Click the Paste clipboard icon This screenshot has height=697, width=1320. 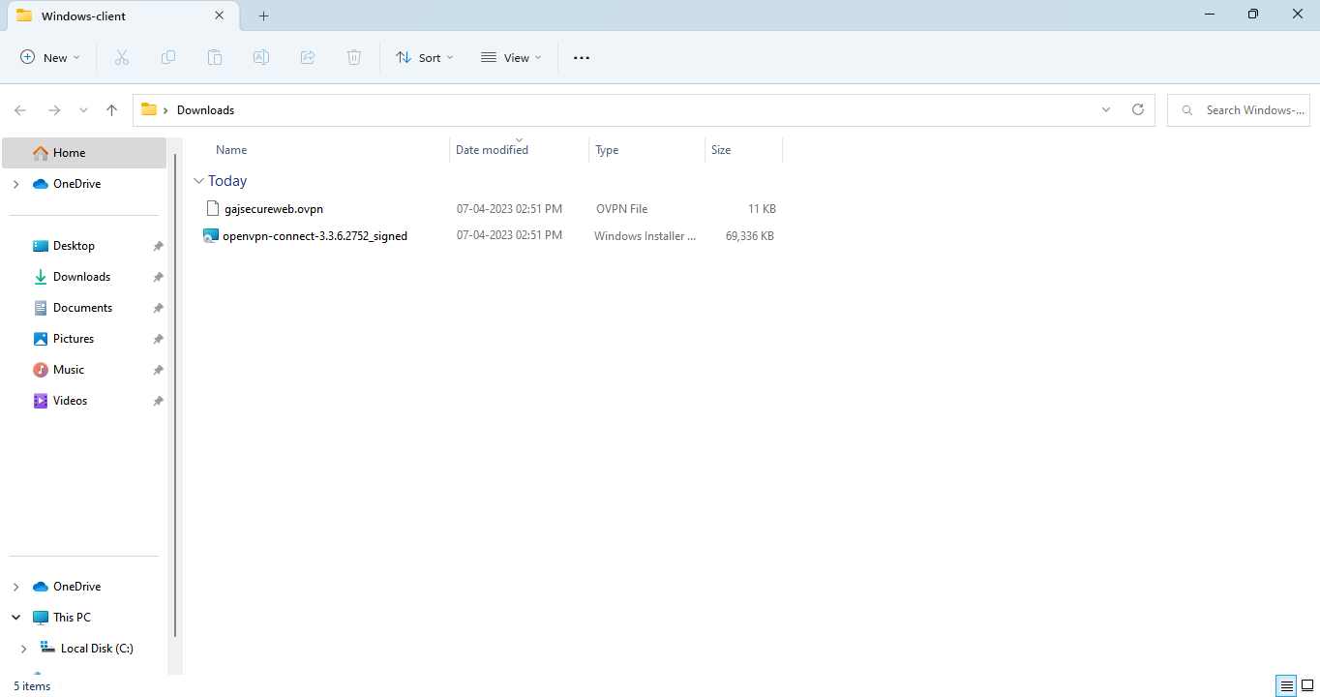[x=215, y=58]
